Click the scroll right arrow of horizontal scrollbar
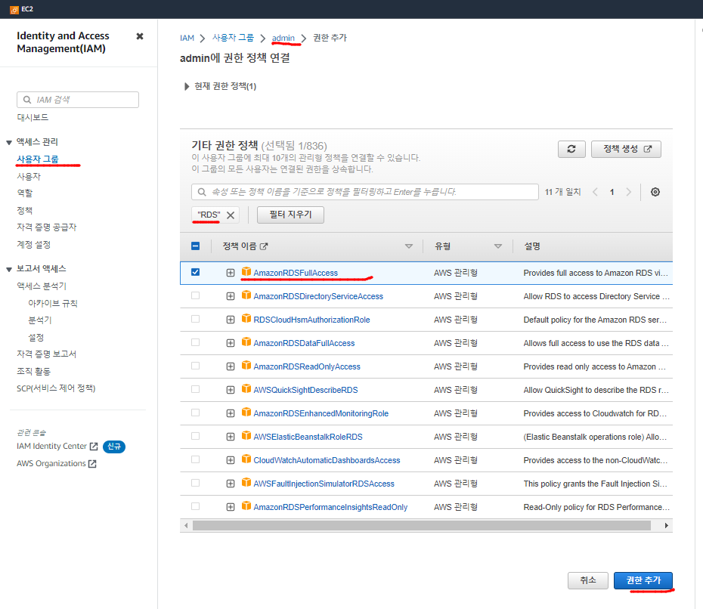Screen dimensions: 703x609 [666, 525]
